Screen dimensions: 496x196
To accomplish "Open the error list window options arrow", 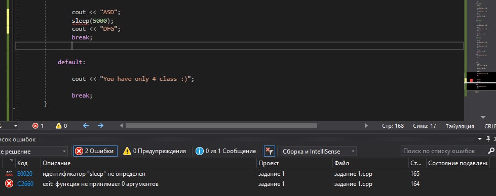I will click(x=480, y=139).
